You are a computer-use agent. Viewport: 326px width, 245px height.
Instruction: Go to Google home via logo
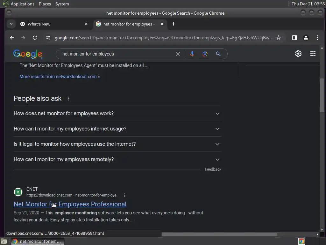27,54
